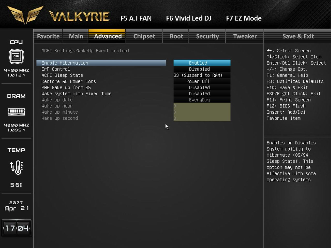This screenshot has height=248, width=331.
Task: Open Wake up date EveryDay option
Action: 202,100
